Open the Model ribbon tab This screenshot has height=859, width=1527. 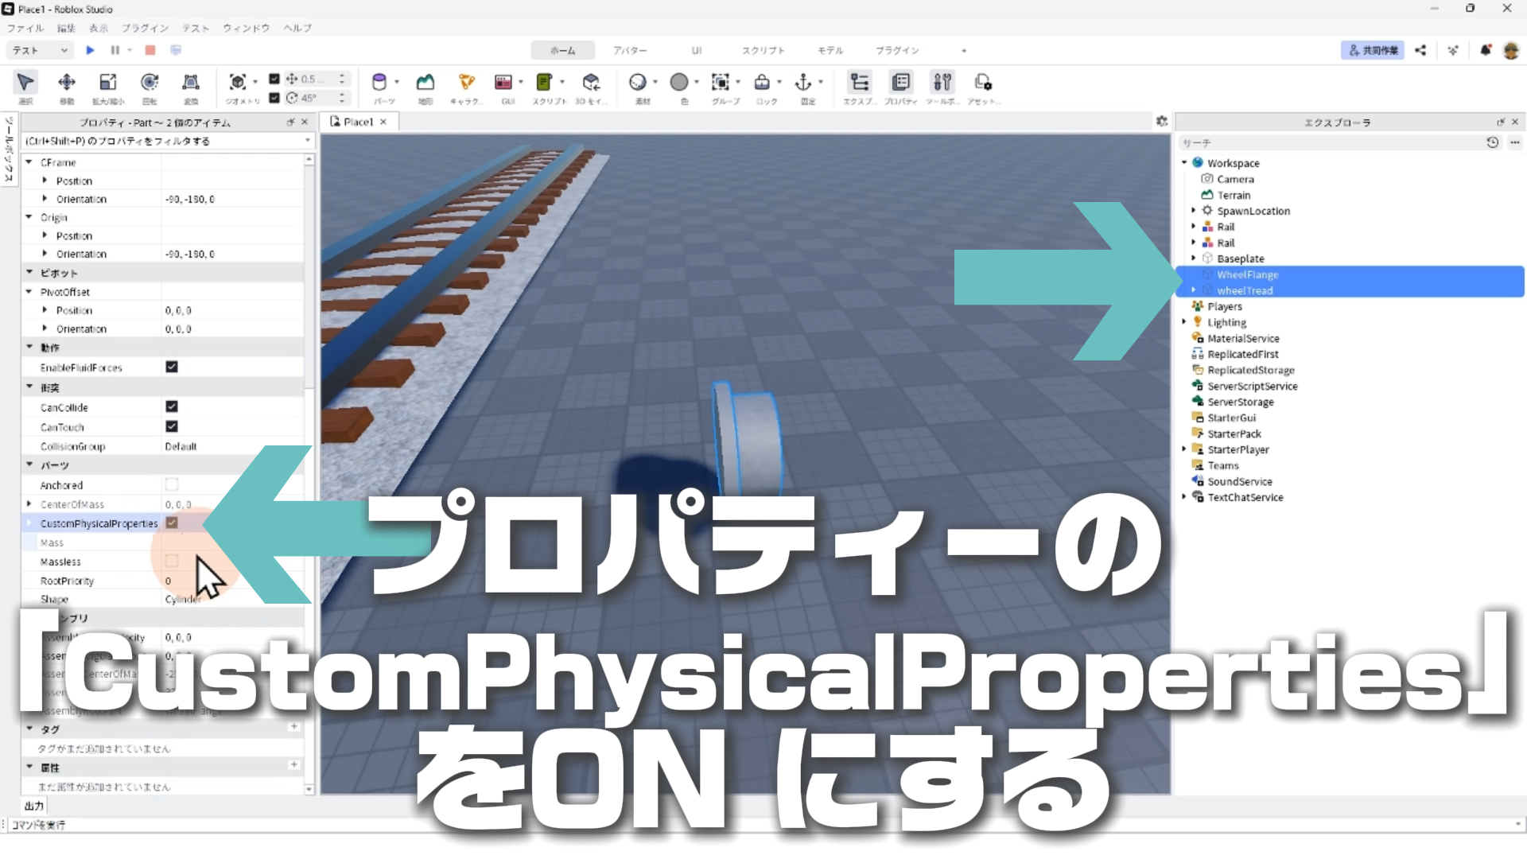pyautogui.click(x=830, y=50)
